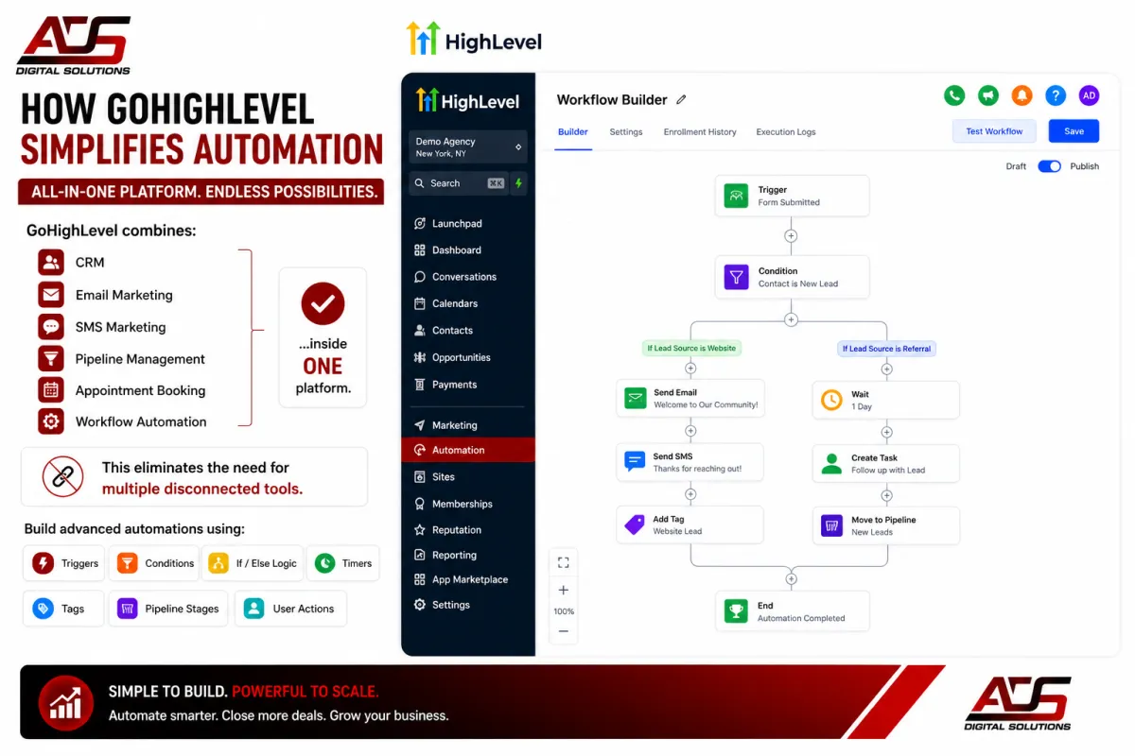This screenshot has height=756, width=1135.
Task: Click the Trigger node icon
Action: click(x=736, y=196)
